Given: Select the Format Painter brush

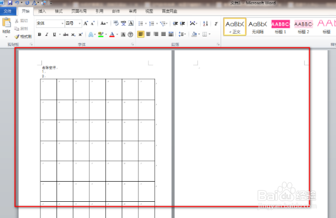Looking at the screenshot, I should (x=17, y=36).
